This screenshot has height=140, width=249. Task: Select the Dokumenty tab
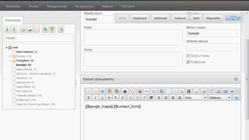[x=13, y=20]
